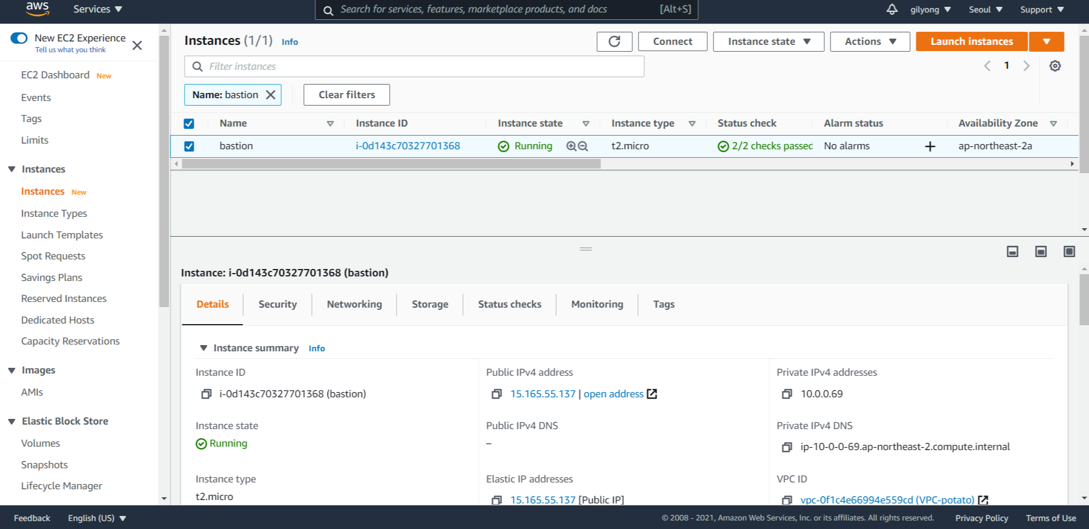Open the table preferences gear icon
This screenshot has height=529, width=1089.
tap(1055, 66)
